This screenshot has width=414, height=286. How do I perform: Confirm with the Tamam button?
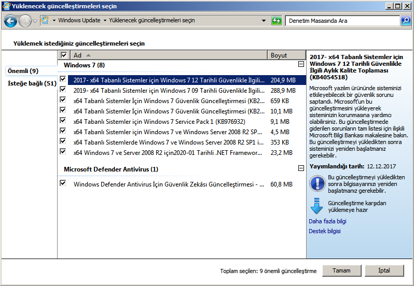coord(341,270)
